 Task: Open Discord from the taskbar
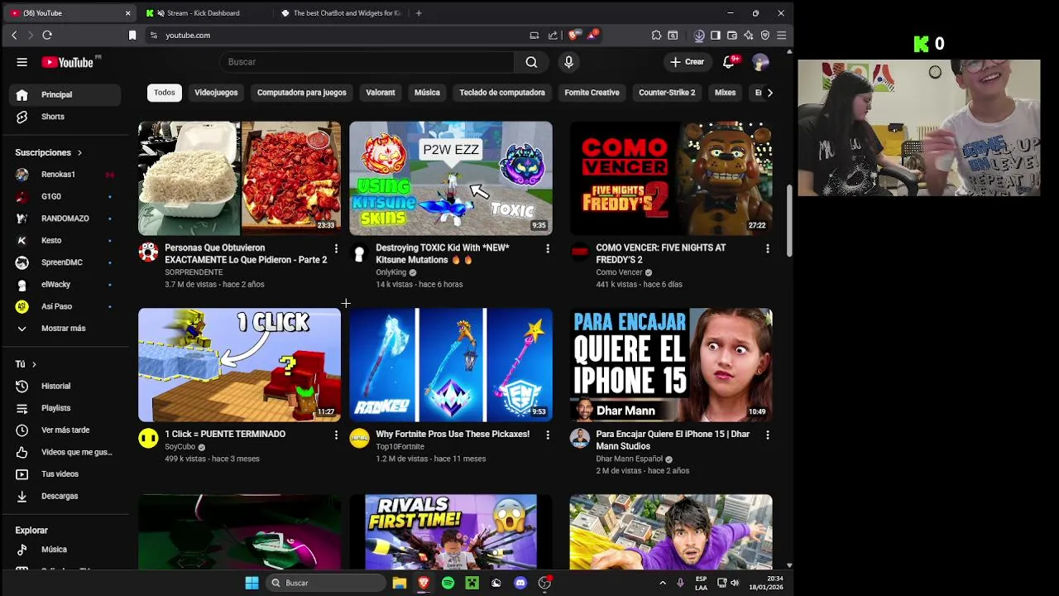[x=520, y=583]
